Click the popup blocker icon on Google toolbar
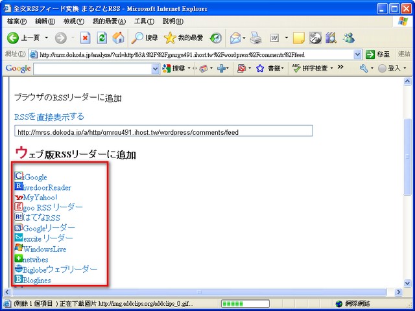415x311 pixels. pyautogui.click(x=241, y=69)
